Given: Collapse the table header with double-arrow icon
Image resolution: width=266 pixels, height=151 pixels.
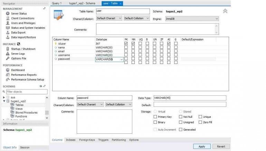Looking at the screenshot, I should [225, 11].
